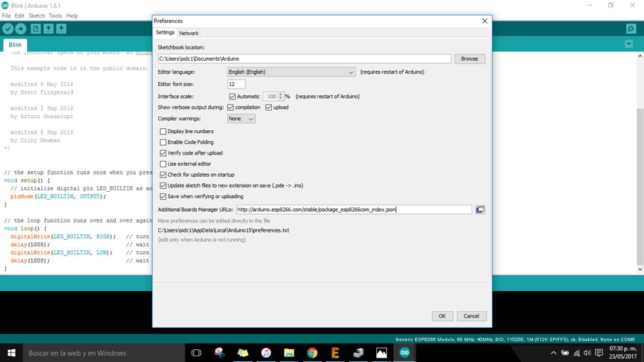
Task: Select the Settings tab
Action: [165, 32]
